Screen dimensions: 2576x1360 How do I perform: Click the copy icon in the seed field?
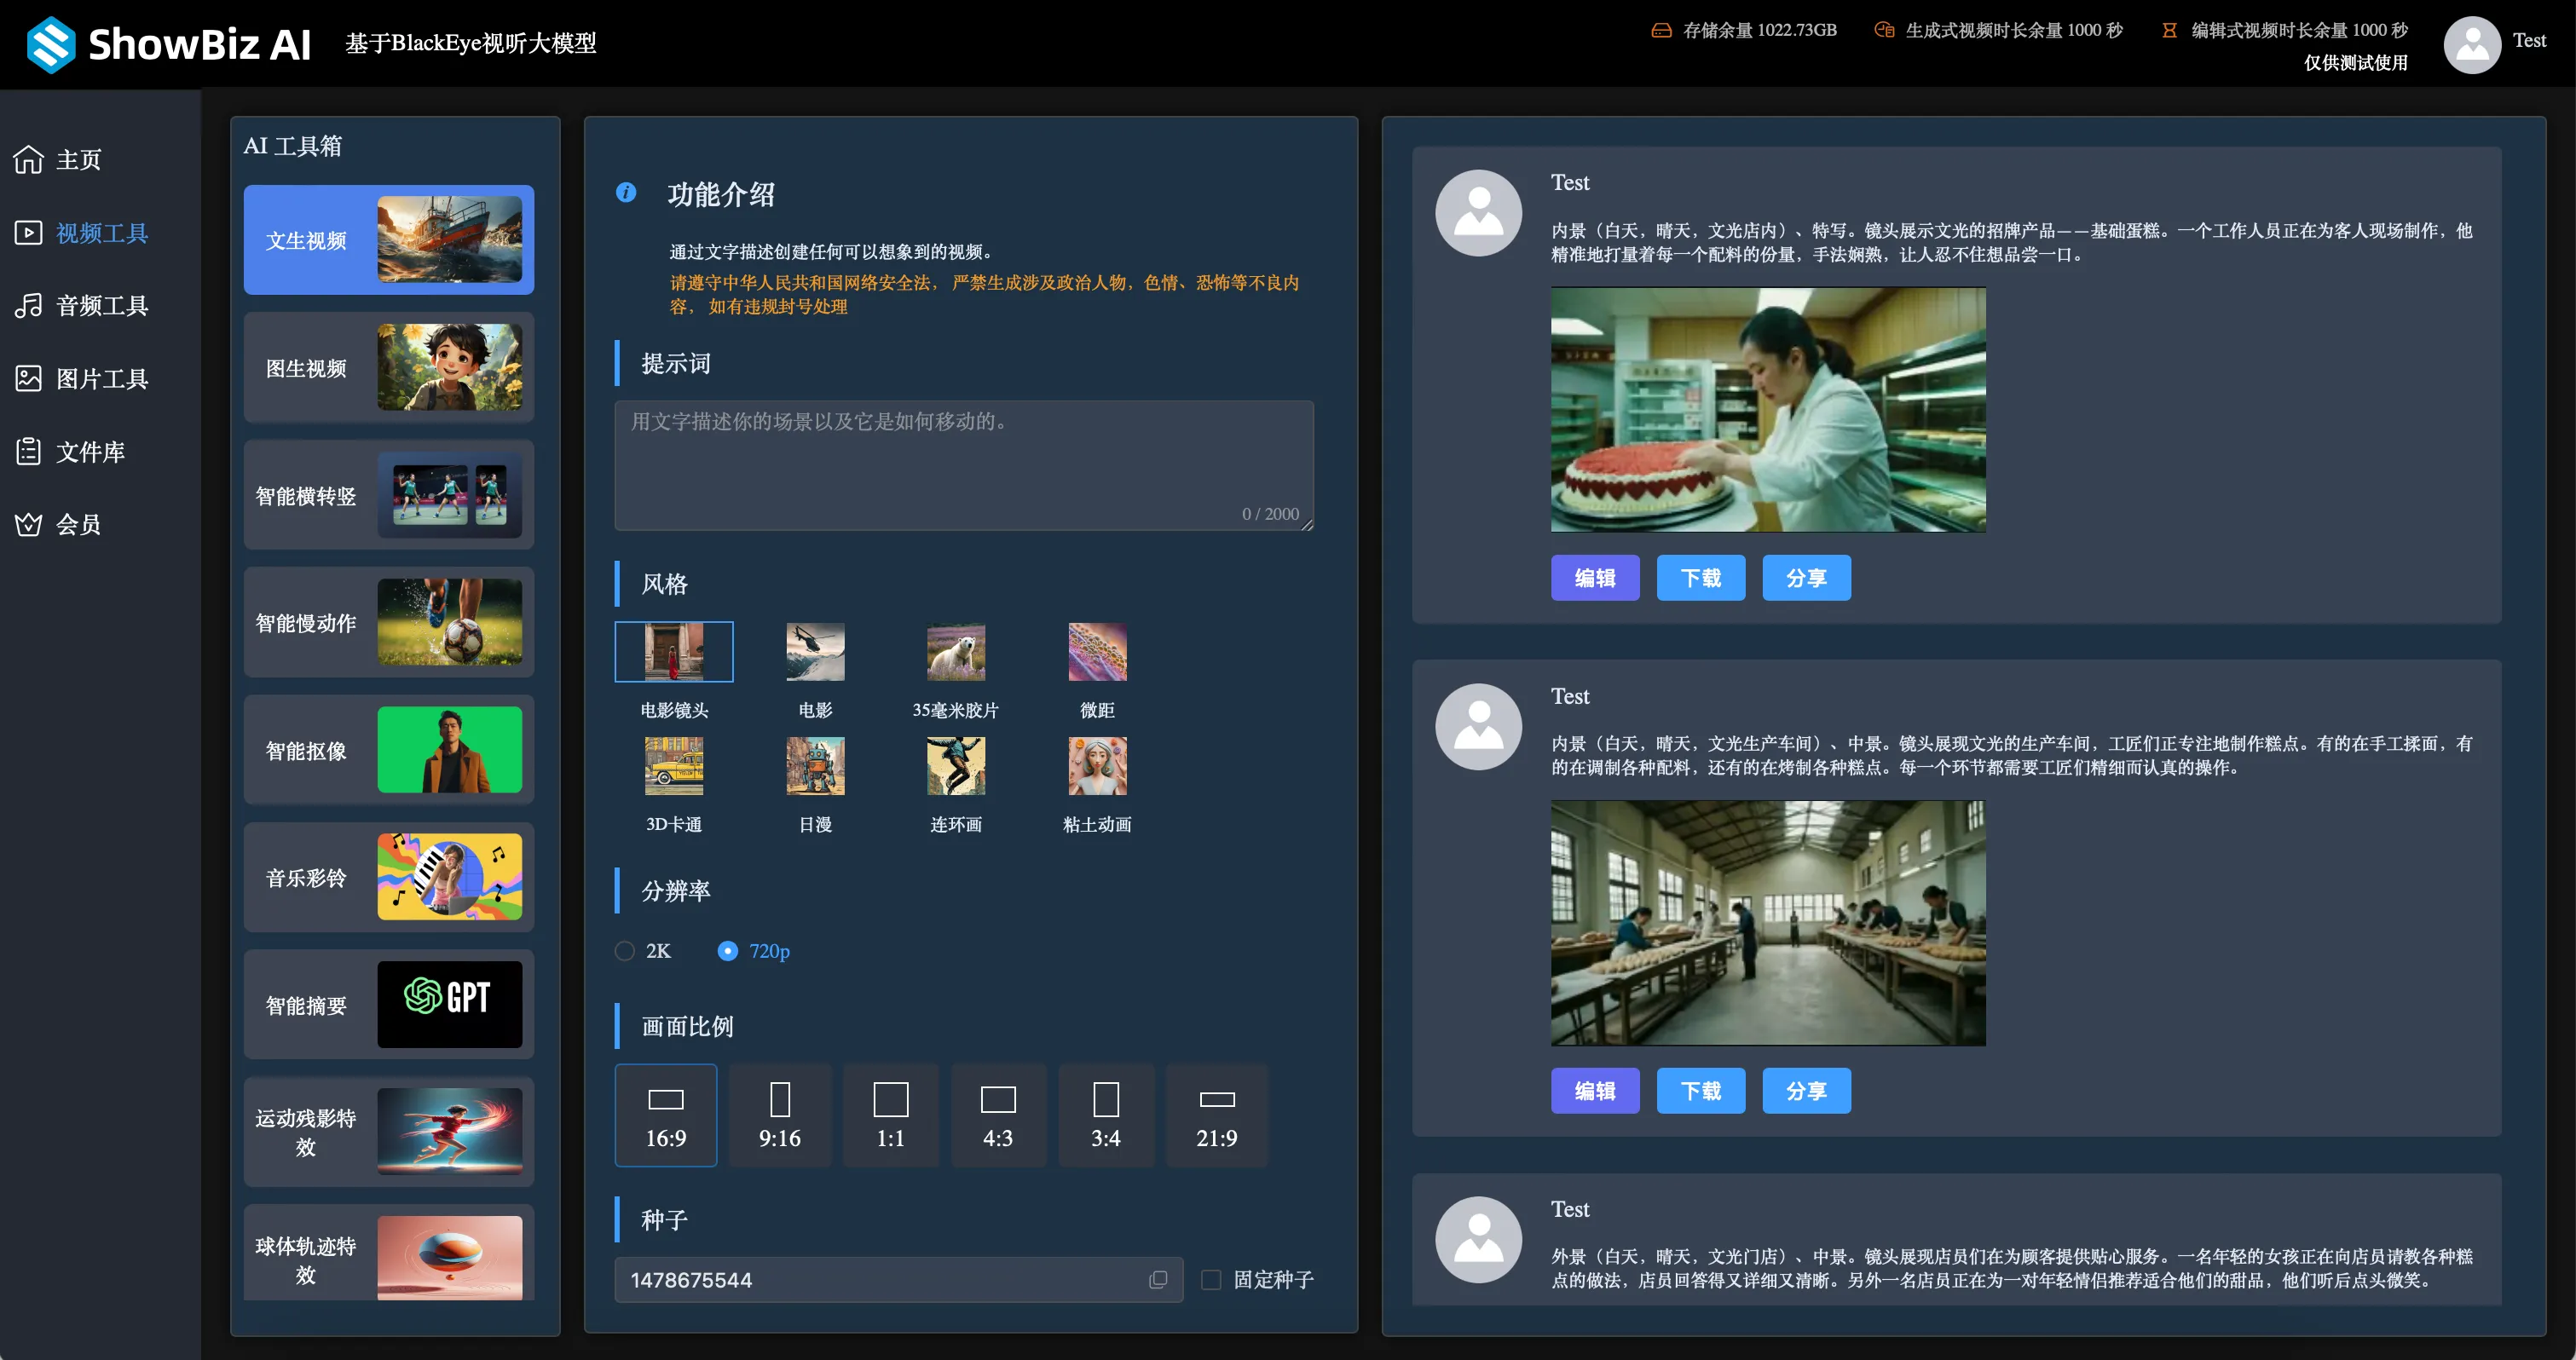pos(1158,1280)
